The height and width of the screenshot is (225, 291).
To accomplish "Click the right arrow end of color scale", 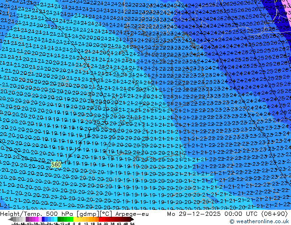I will (x=132, y=219).
